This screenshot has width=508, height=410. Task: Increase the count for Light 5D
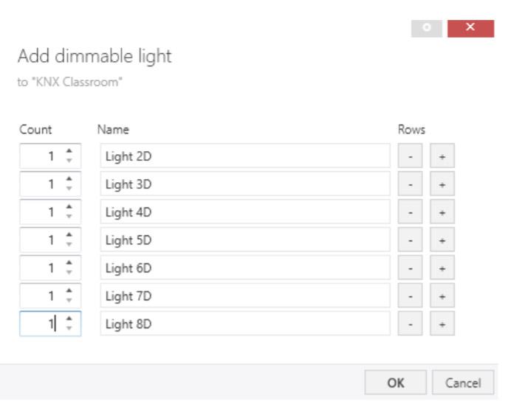69,236
